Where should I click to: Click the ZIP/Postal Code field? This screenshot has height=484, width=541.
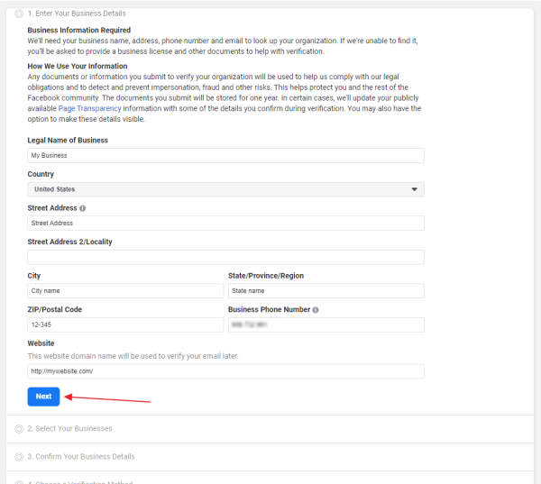coord(125,325)
